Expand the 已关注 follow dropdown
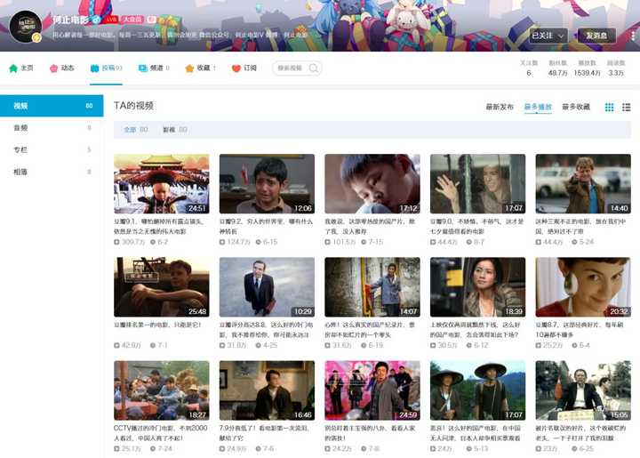Image resolution: width=640 pixels, height=458 pixels. [x=548, y=36]
